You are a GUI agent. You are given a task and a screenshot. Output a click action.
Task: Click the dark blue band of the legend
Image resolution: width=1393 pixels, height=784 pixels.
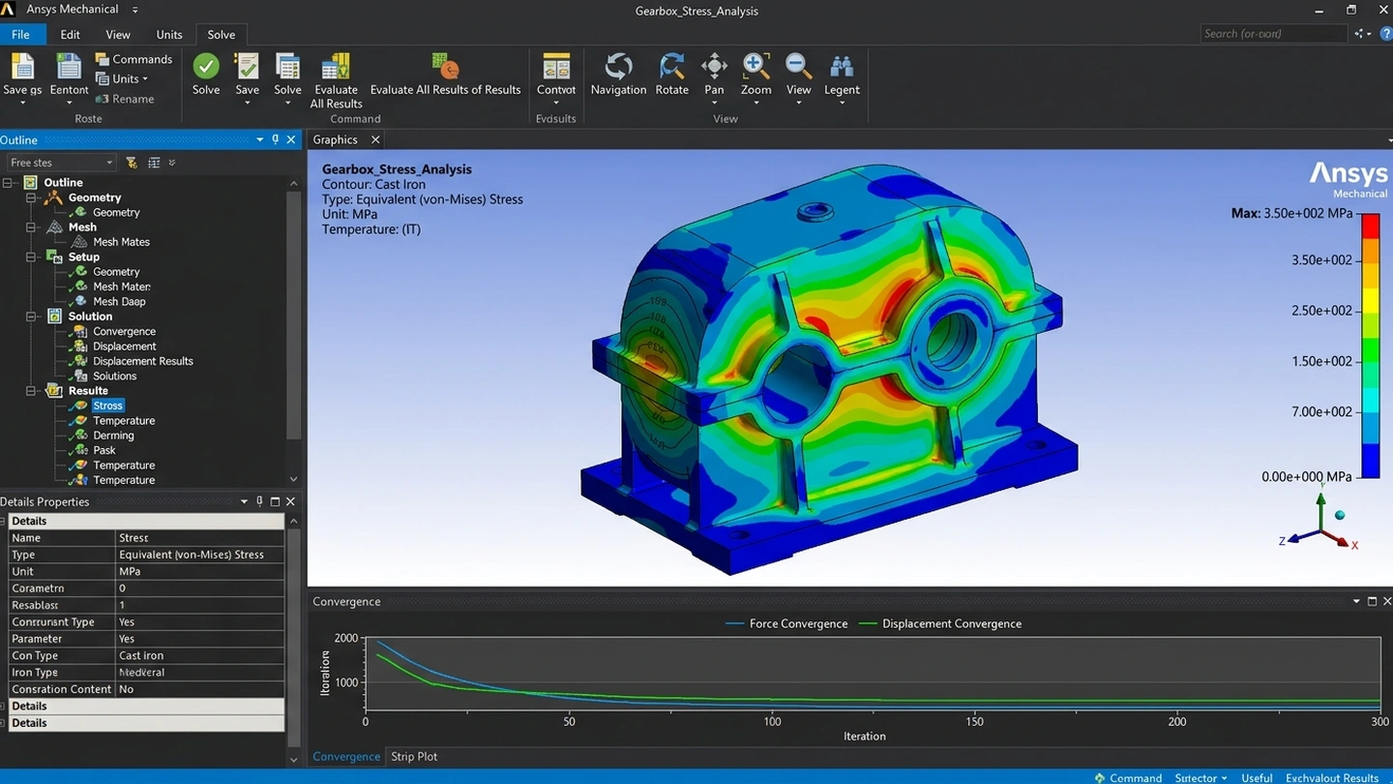[x=1370, y=461]
